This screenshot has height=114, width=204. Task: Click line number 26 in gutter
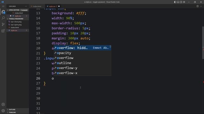click(38, 78)
